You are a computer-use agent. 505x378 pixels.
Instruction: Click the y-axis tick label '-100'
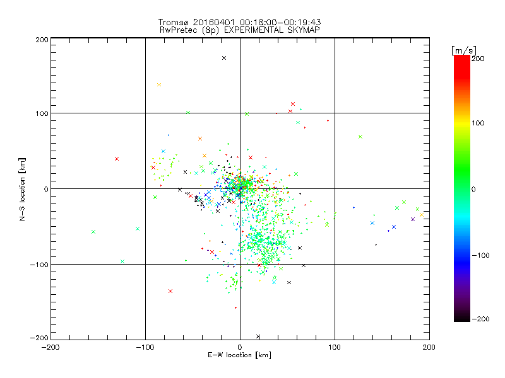[39, 265]
